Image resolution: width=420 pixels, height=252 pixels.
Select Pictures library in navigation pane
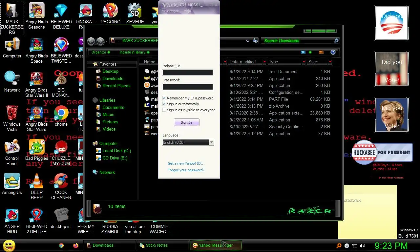coord(110,122)
